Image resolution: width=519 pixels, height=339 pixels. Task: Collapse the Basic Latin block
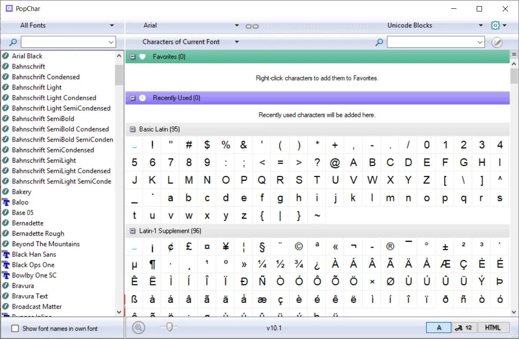(x=133, y=129)
